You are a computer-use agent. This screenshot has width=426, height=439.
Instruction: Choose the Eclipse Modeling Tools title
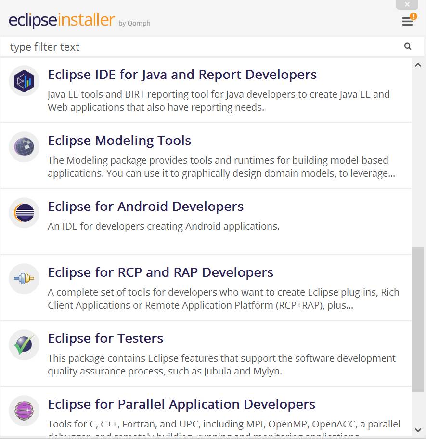click(119, 141)
